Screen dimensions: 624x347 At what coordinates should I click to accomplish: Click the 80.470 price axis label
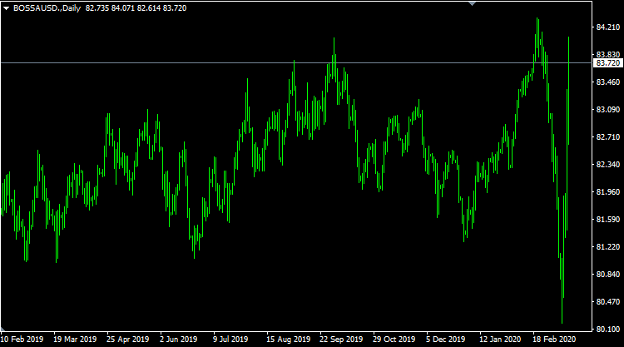pos(608,301)
